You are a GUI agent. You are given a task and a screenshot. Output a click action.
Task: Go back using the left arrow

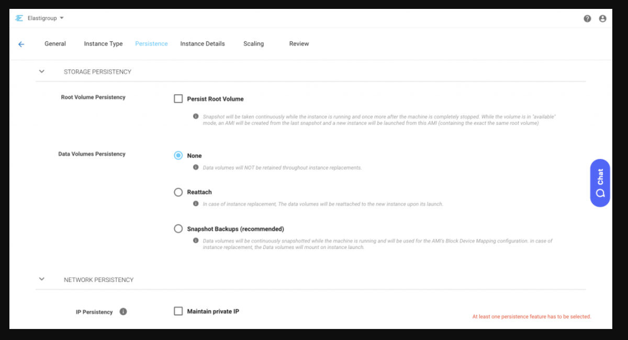[21, 44]
